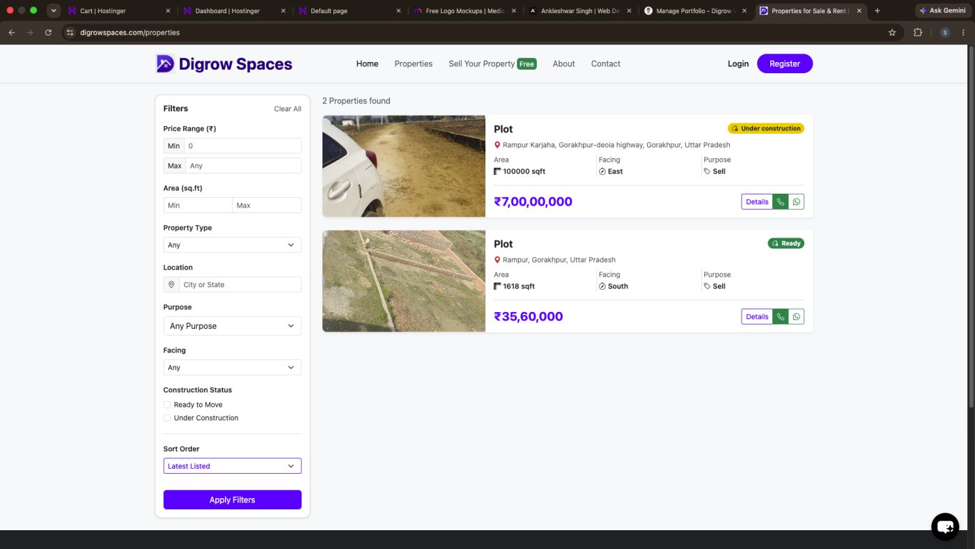Open the live chat widget

[x=945, y=527]
